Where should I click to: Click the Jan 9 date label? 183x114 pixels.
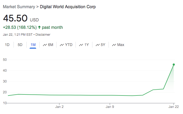coord(110,107)
